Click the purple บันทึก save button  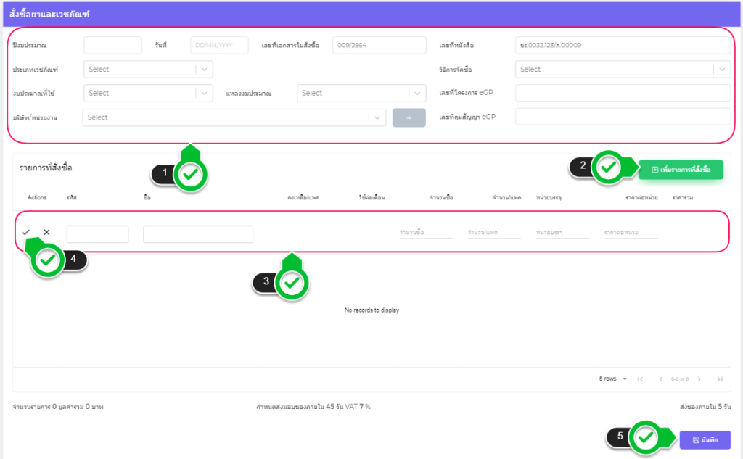click(705, 439)
